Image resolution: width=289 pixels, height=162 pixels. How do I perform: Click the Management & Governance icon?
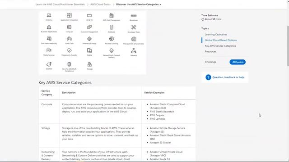pyautogui.click(x=134, y=39)
